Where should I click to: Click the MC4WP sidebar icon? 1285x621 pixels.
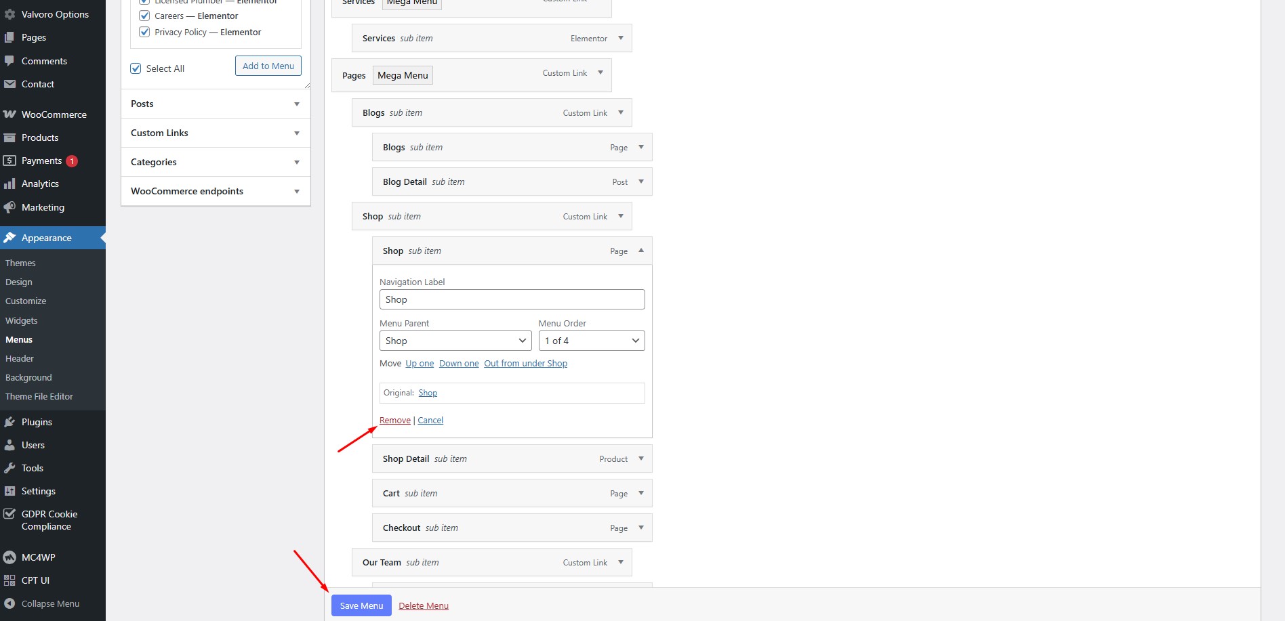(x=9, y=557)
